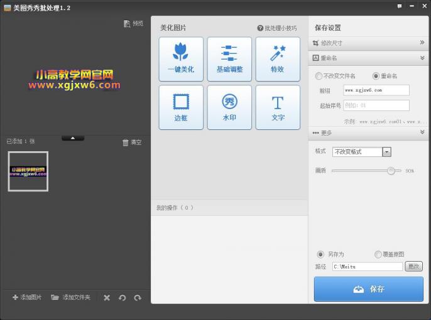The image size is (431, 320).
Task: Expand the 修改尺寸 resize section
Action: [368, 43]
